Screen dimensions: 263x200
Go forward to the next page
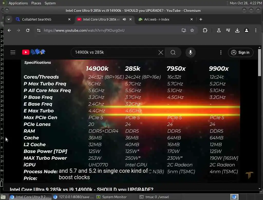[x=18, y=30]
